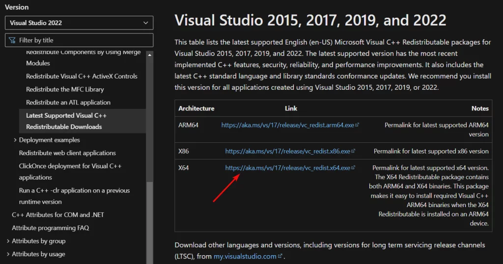Screen dimensions: 503x264
Task: Open Redistribute web client applications
Action: coord(67,153)
